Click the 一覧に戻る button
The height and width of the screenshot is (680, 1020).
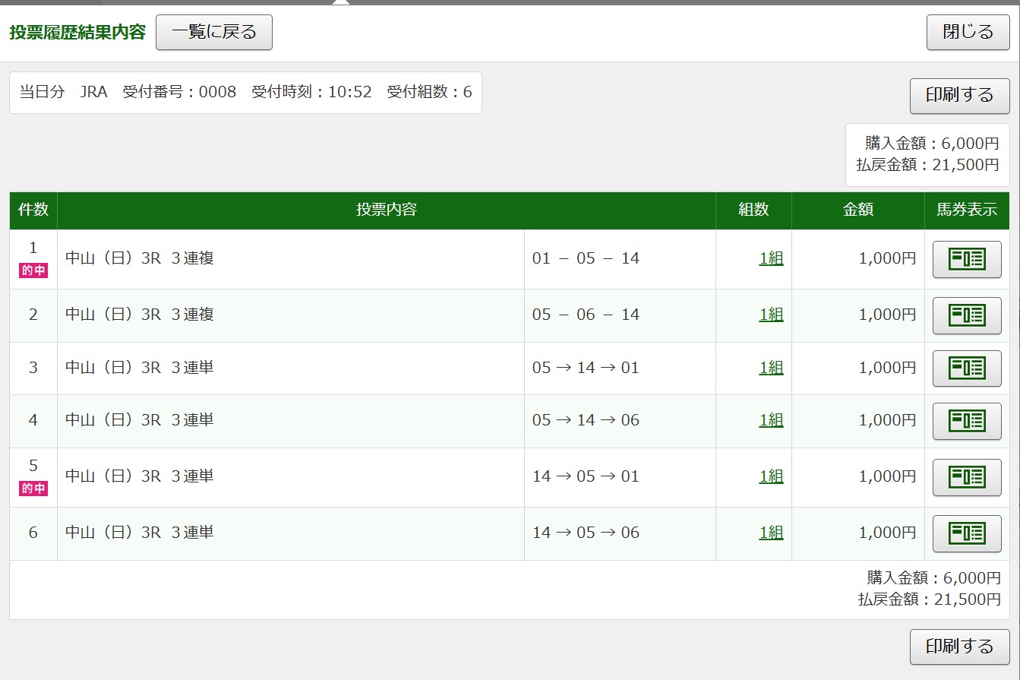pyautogui.click(x=213, y=33)
